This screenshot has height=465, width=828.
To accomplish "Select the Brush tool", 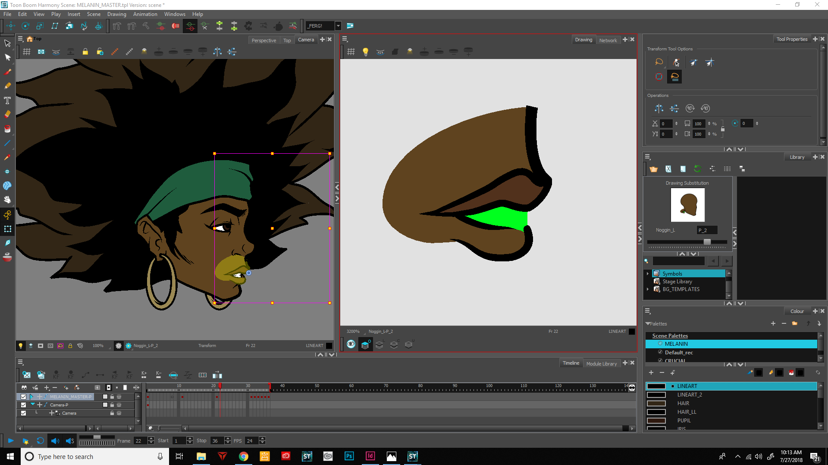I will pyautogui.click(x=7, y=72).
